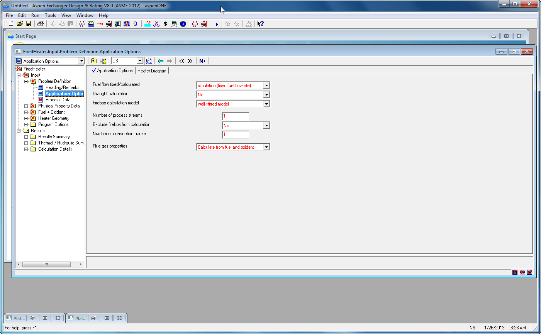Click the Number of process streams field
The width and height of the screenshot is (541, 334).
point(236,116)
